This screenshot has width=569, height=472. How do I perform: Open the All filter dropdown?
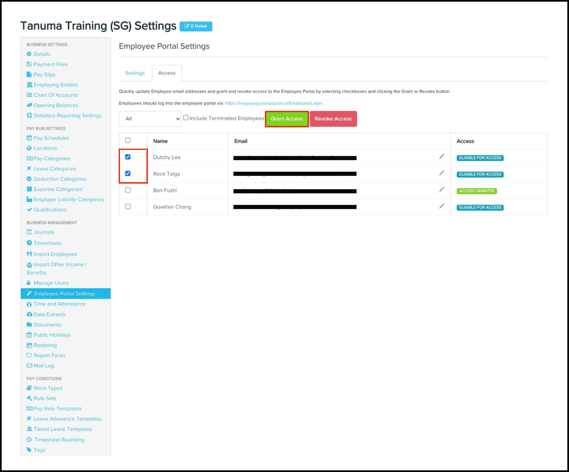150,119
